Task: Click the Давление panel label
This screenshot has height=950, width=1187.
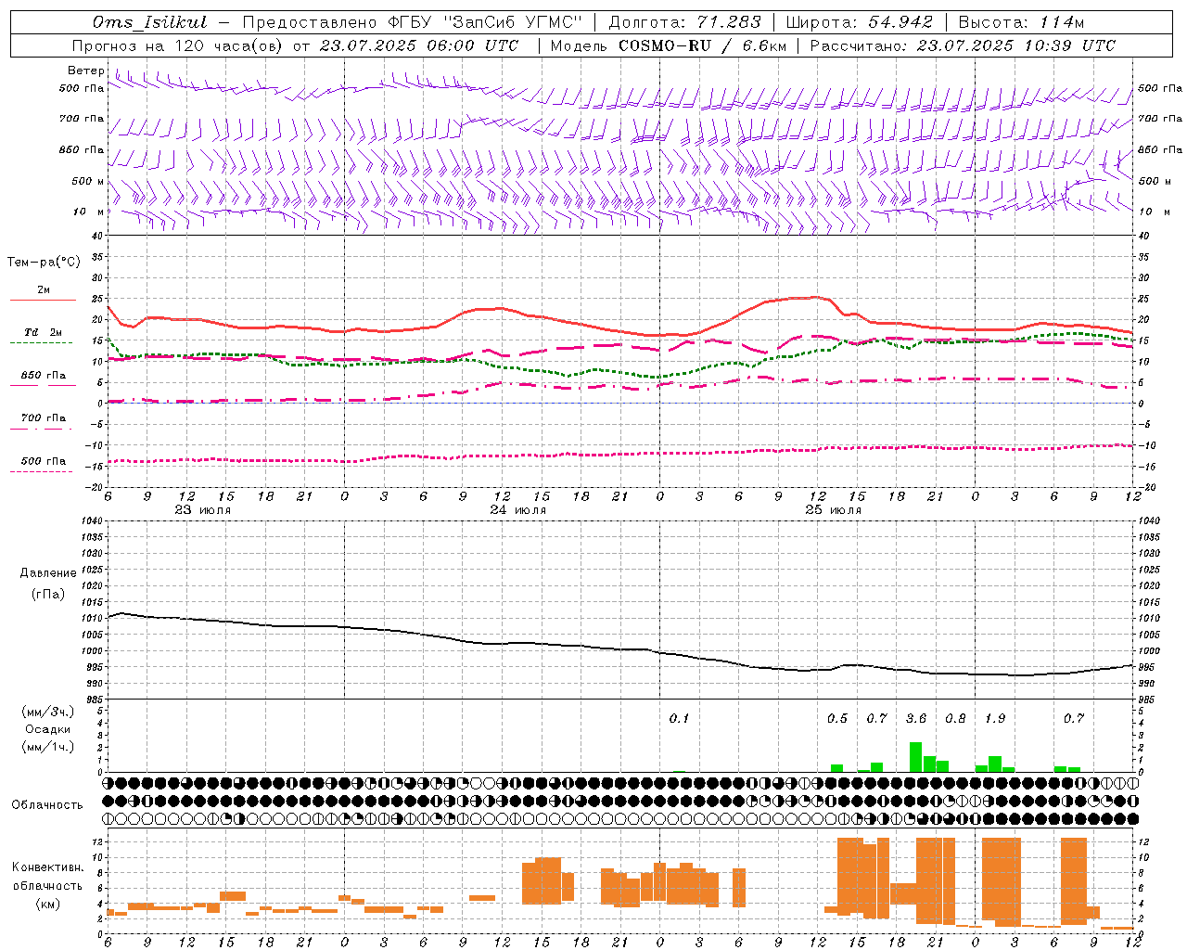Action: (x=48, y=573)
